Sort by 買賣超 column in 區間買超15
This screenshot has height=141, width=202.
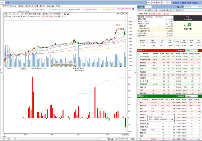162,54
